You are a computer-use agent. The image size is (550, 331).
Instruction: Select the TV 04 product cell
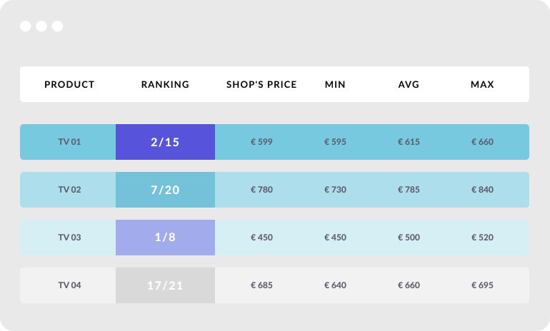pos(69,285)
